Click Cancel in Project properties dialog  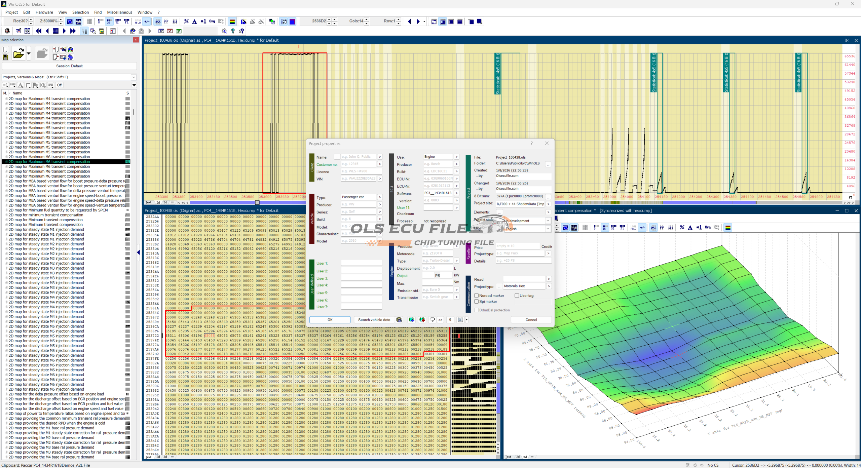click(531, 320)
